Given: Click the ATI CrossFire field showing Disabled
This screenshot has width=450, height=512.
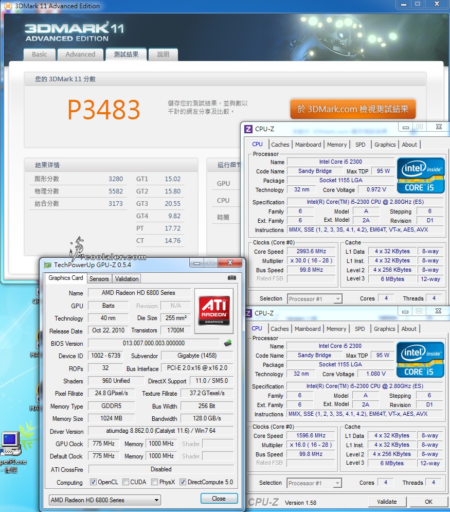Looking at the screenshot, I should [161, 469].
